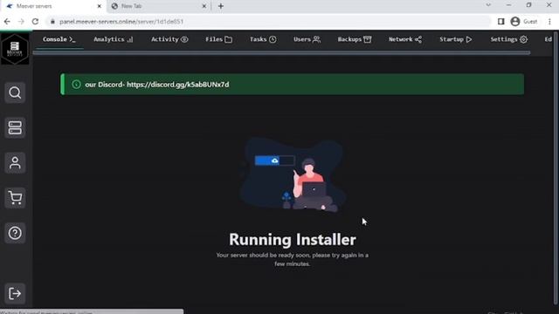Open the tab search chevron dropdown
559x314 pixels.
tap(488, 5)
